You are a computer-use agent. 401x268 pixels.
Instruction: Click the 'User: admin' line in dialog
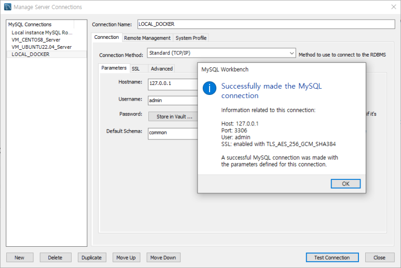click(x=236, y=137)
